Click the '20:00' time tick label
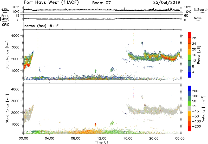The image size is (208, 144). coord(154,139)
